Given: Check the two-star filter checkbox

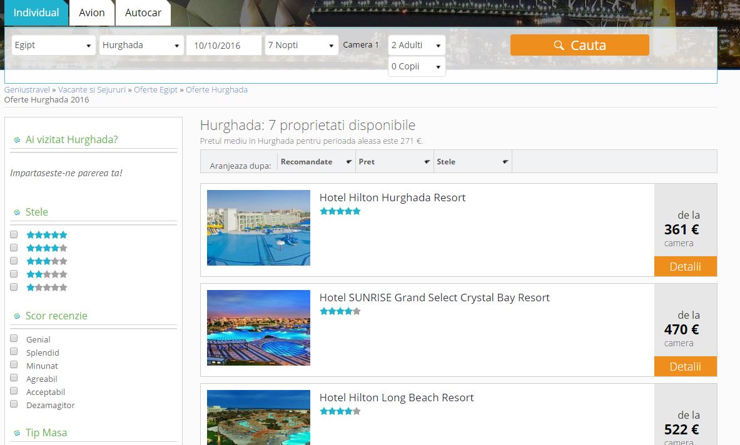Looking at the screenshot, I should pos(14,274).
